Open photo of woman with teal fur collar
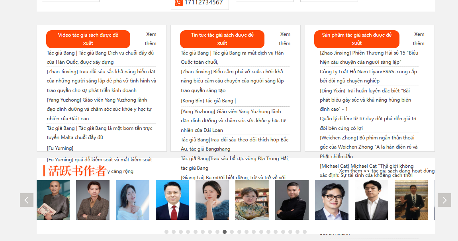 point(212,200)
